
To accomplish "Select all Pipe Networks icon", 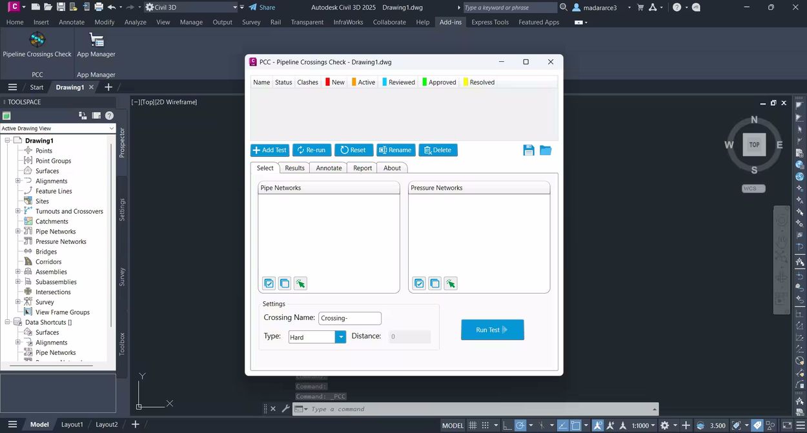I will (269, 283).
